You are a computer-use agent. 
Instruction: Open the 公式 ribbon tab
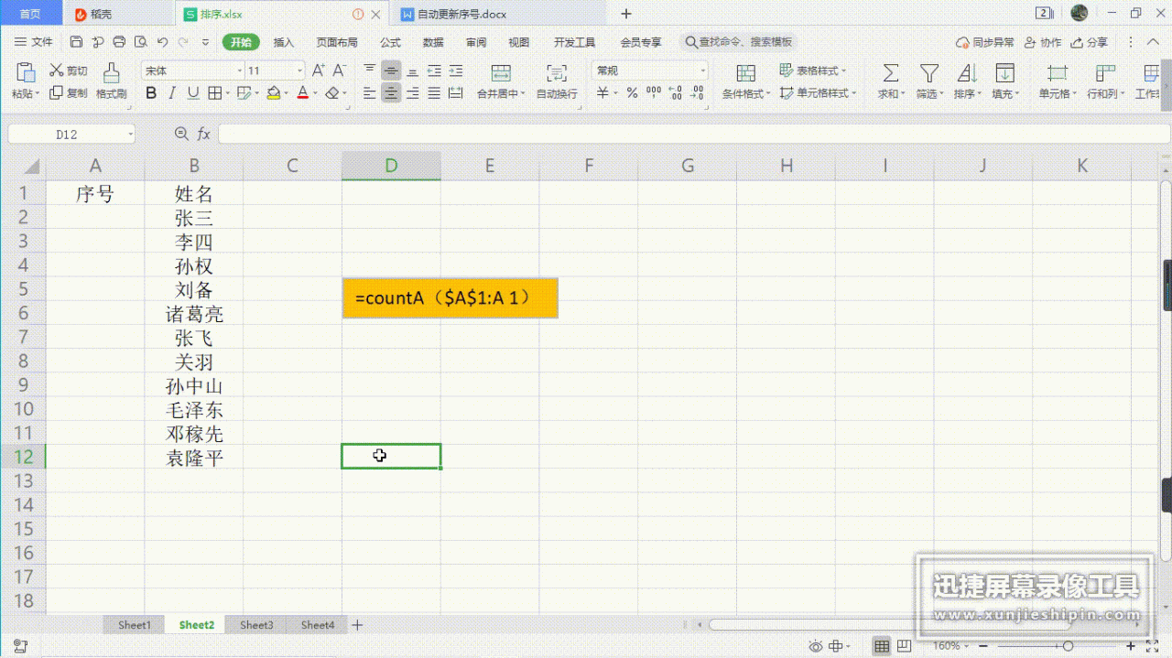click(391, 42)
